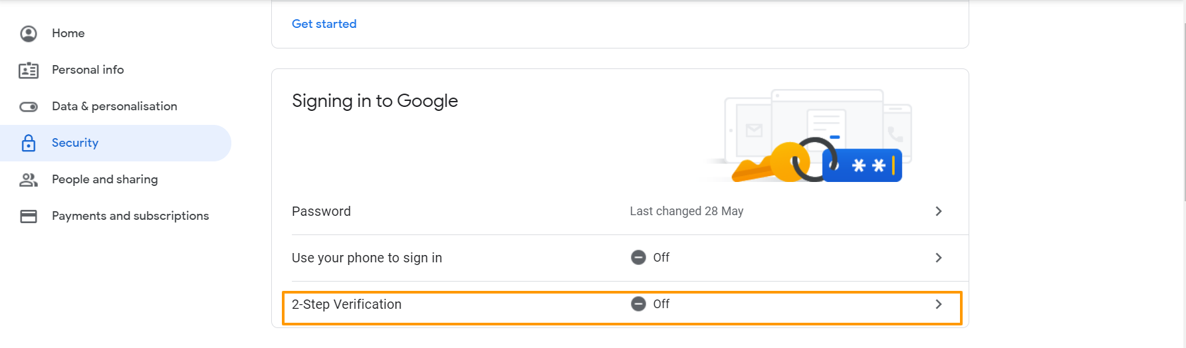1186x348 pixels.
Task: Click the Get started link
Action: pos(324,24)
